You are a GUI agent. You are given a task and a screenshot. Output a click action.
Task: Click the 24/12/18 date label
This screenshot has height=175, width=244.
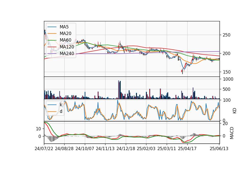126,149
